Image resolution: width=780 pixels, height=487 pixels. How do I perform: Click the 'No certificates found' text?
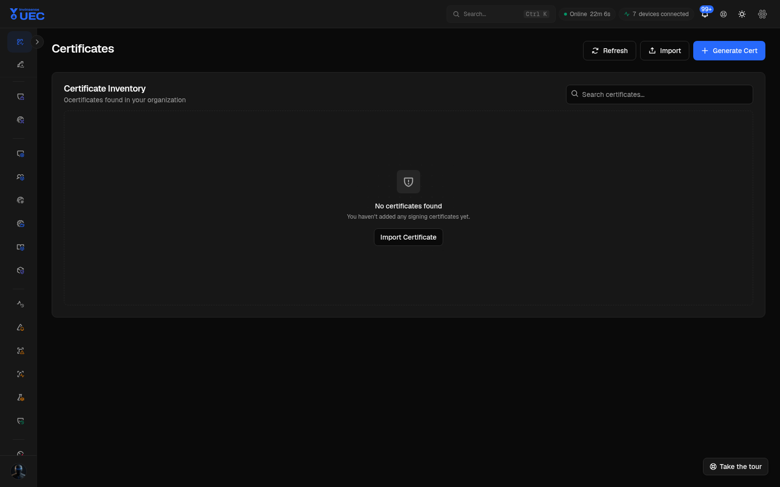coord(409,206)
